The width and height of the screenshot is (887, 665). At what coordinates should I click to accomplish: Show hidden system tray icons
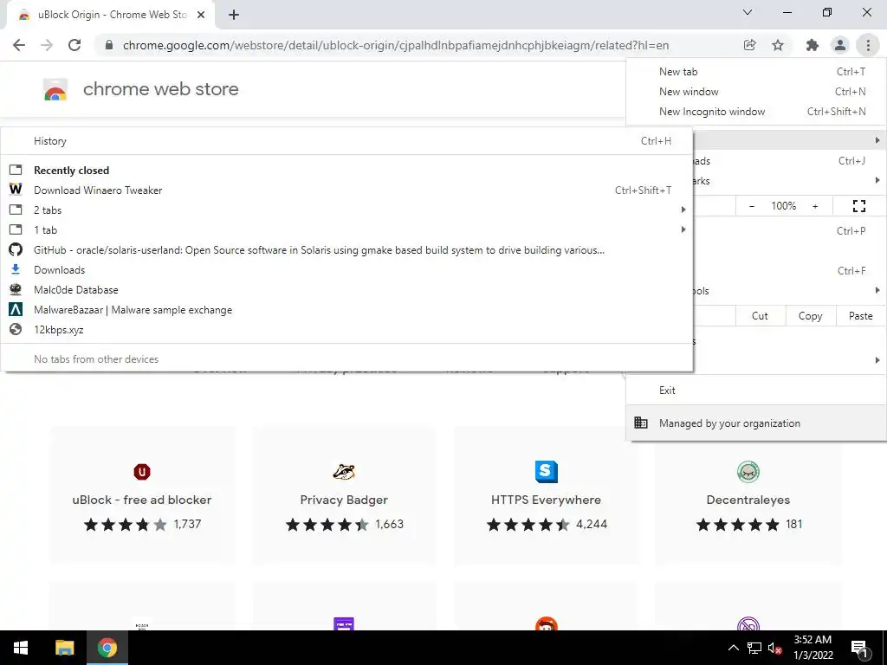[x=733, y=648]
